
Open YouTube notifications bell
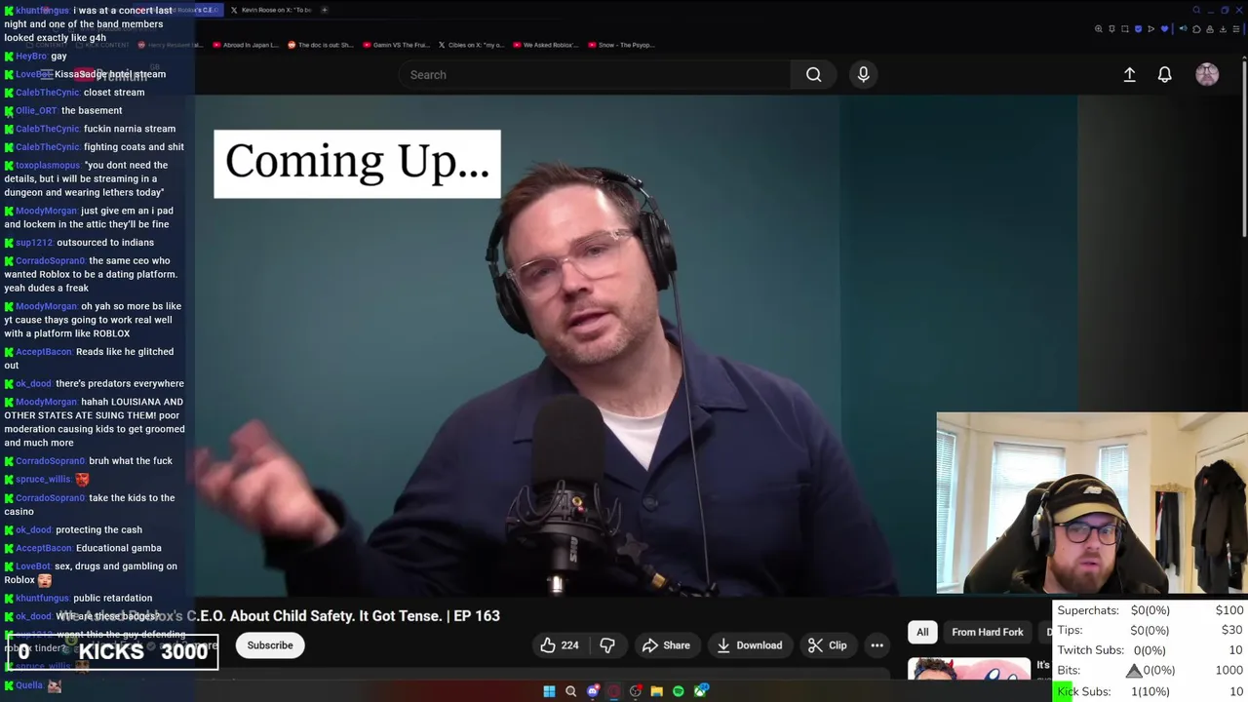click(1164, 74)
